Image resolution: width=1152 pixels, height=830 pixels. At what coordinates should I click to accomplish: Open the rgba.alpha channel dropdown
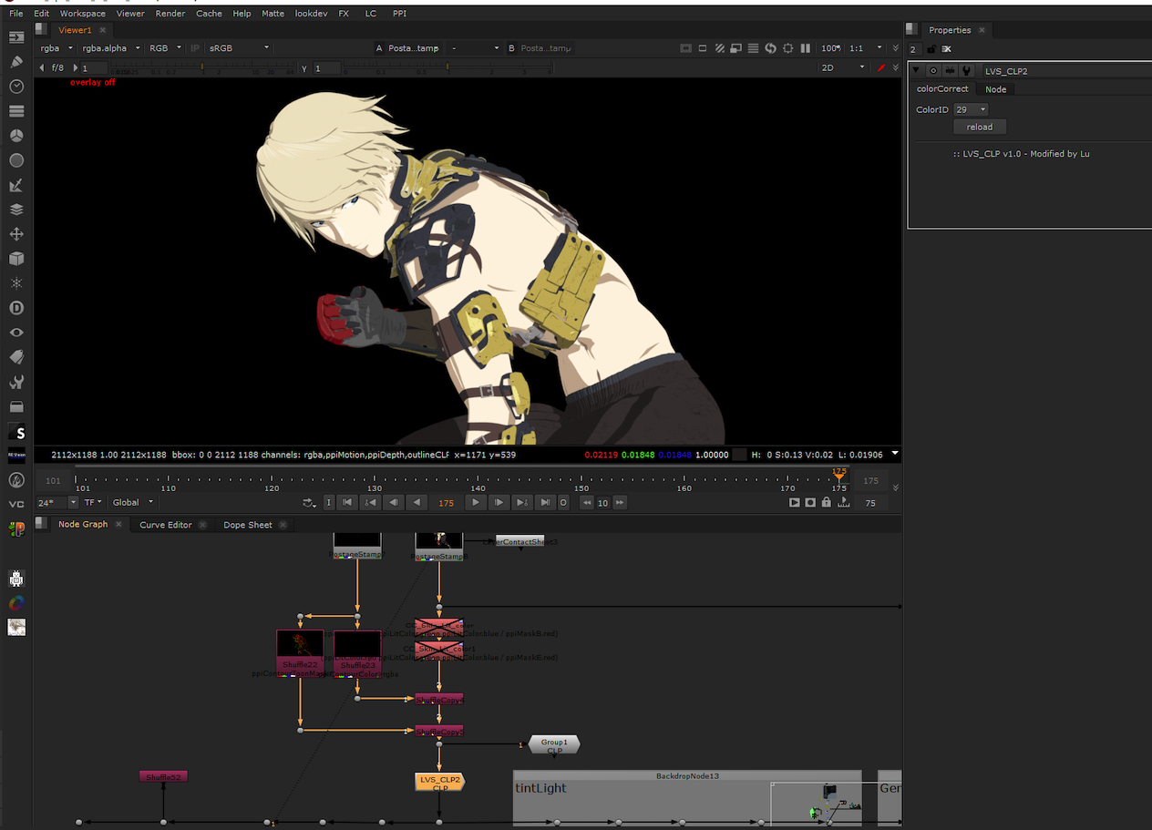click(111, 47)
